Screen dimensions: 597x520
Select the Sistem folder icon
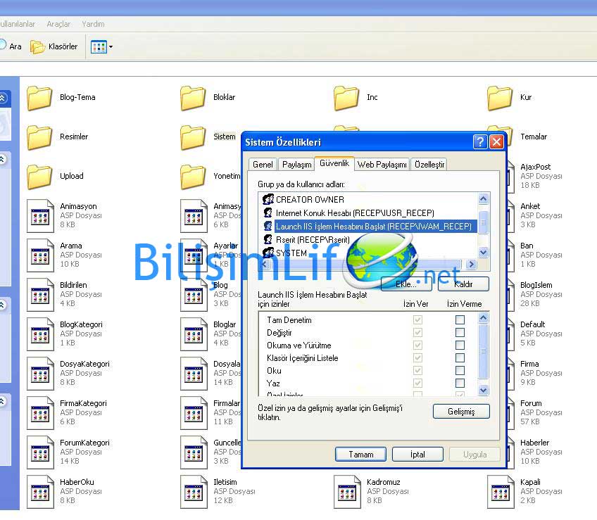[193, 137]
